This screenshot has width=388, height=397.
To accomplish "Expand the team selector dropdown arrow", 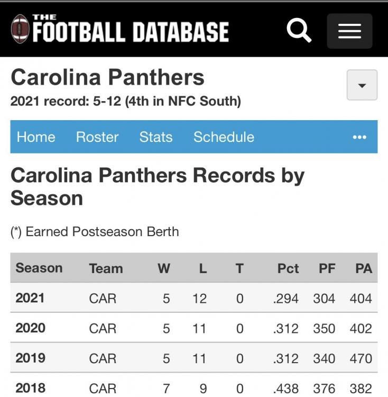I will click(362, 85).
